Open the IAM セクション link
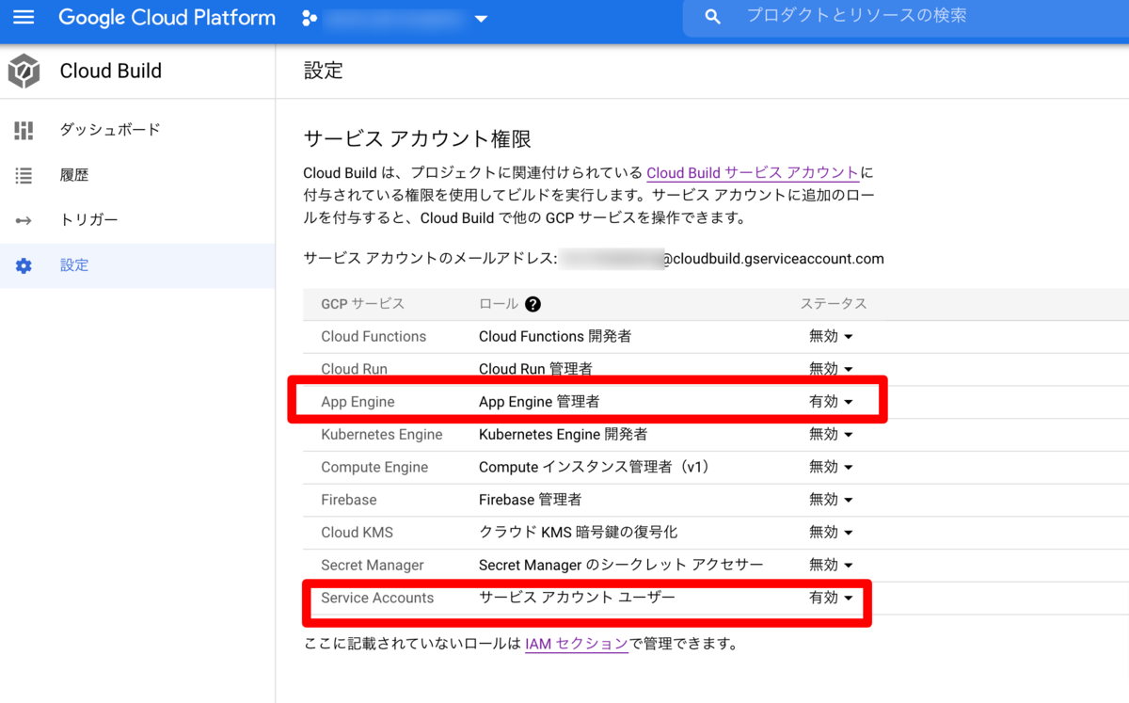 point(576,645)
